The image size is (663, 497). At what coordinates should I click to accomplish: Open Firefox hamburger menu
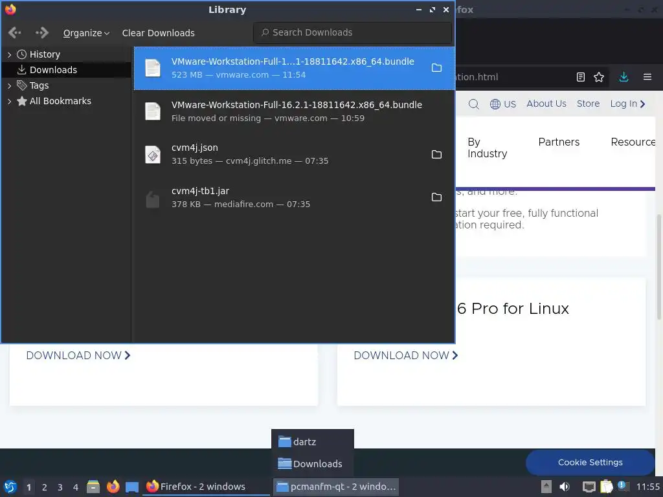pos(647,77)
